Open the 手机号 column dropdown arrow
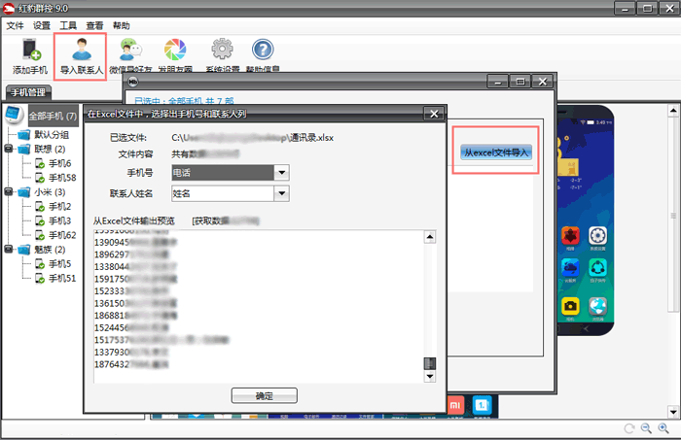Image resolution: width=681 pixels, height=440 pixels. (281, 173)
